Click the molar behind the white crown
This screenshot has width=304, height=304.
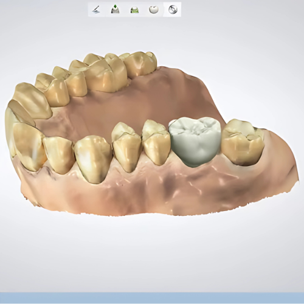[x=243, y=142]
